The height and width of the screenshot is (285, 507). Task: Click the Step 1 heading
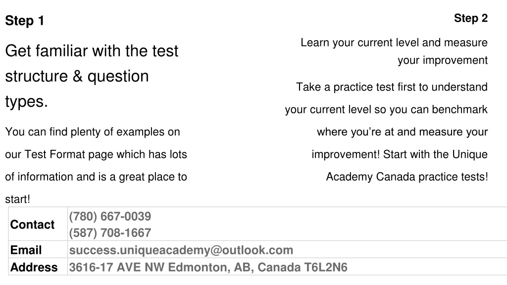pos(25,21)
